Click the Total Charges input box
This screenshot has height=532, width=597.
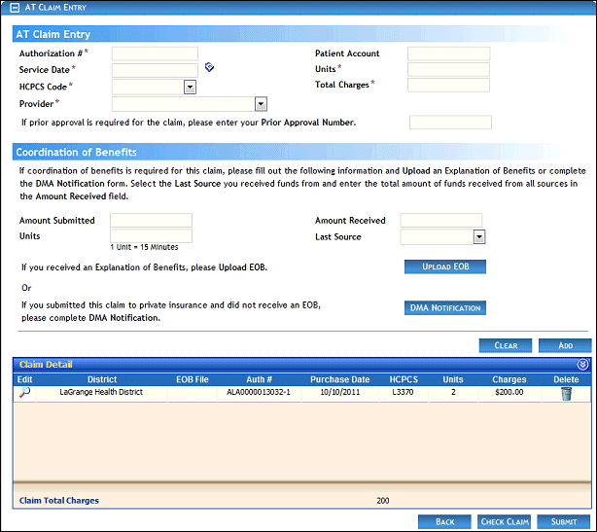(x=448, y=86)
